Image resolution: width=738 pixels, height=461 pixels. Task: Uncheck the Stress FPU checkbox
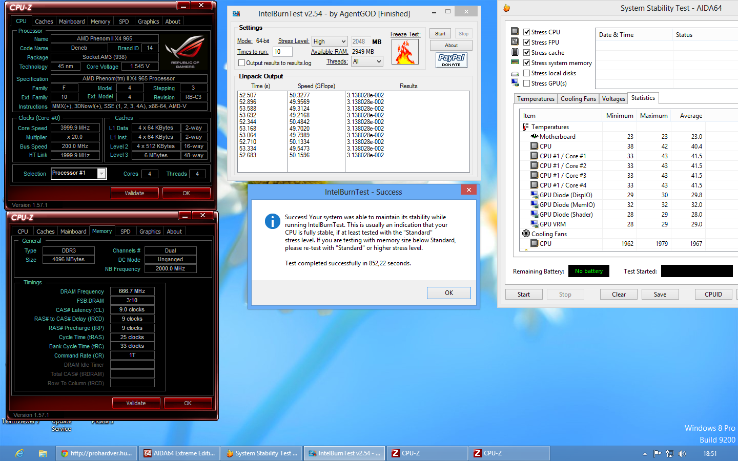526,42
